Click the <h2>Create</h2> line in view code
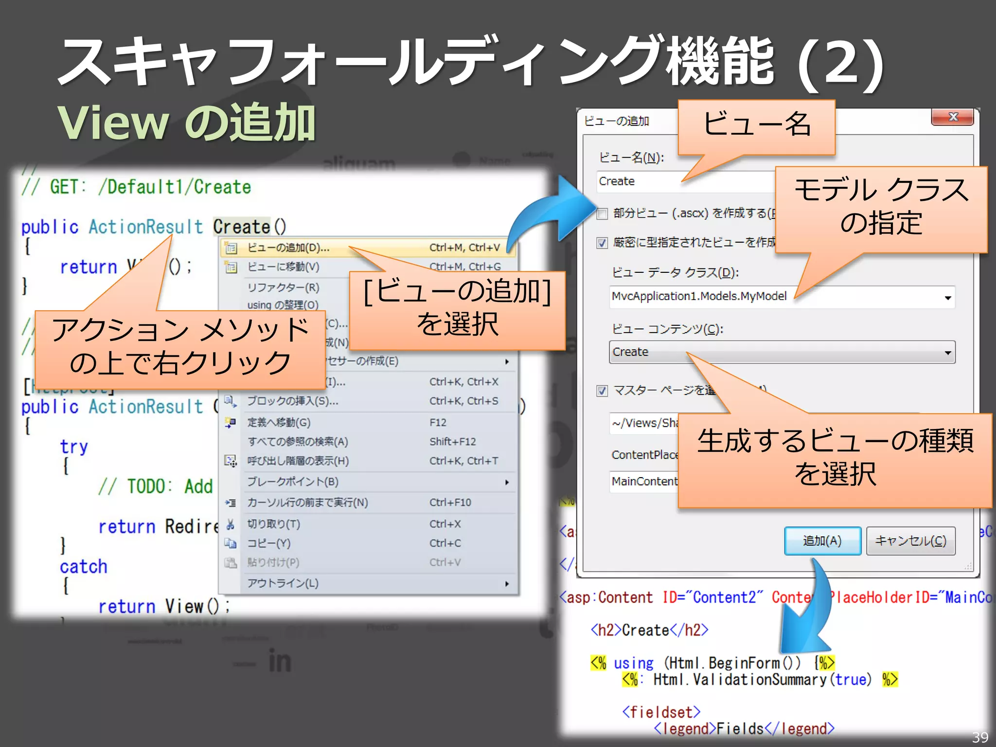 tap(649, 630)
